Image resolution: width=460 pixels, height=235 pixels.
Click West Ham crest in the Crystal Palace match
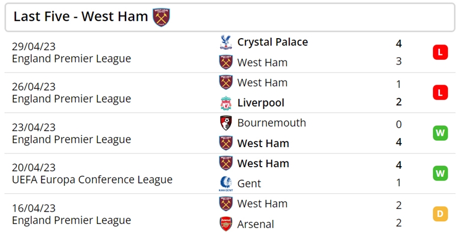[226, 62]
